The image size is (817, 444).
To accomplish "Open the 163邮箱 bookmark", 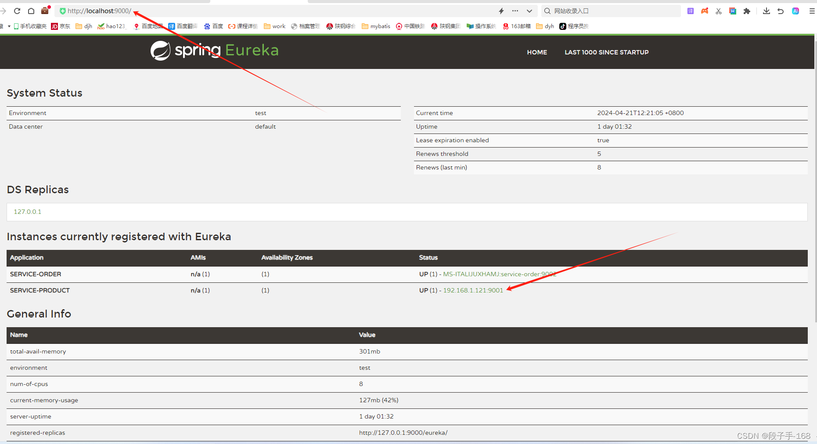I will point(517,26).
